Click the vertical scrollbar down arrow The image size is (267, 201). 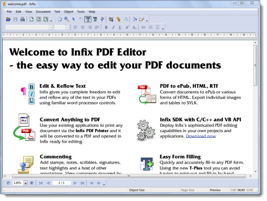[255, 171]
